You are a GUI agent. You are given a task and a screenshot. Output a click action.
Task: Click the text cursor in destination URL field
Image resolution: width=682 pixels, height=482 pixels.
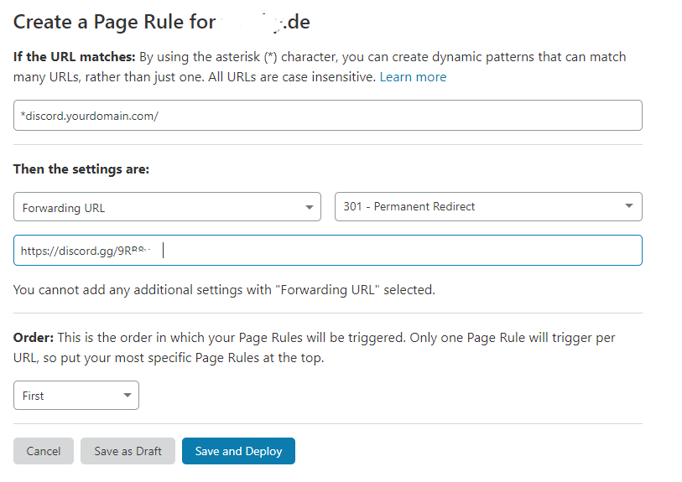(x=164, y=250)
